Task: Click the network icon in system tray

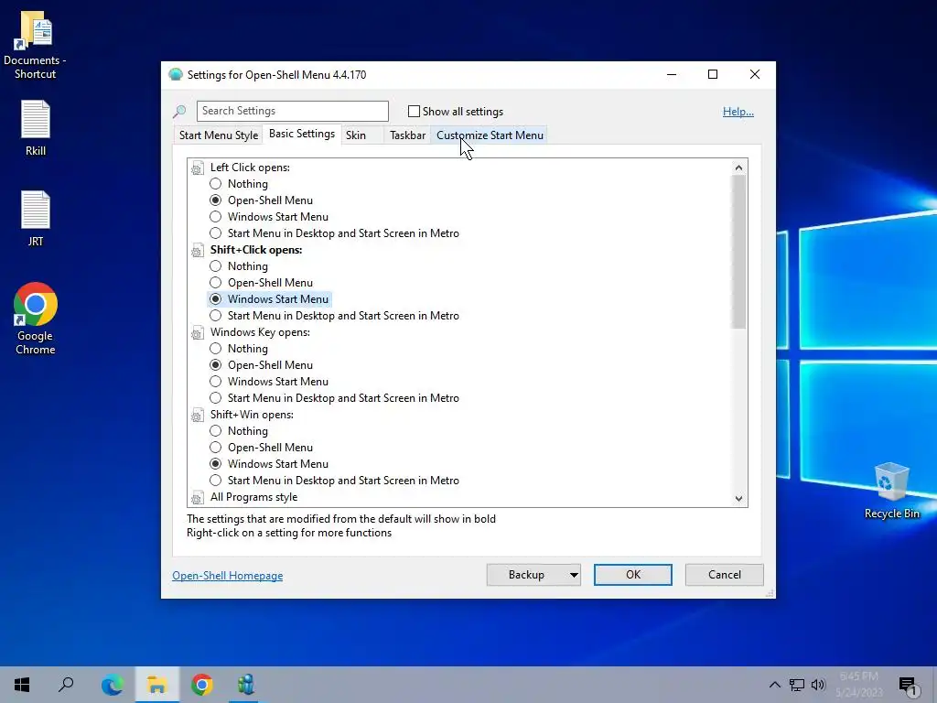Action: (797, 685)
